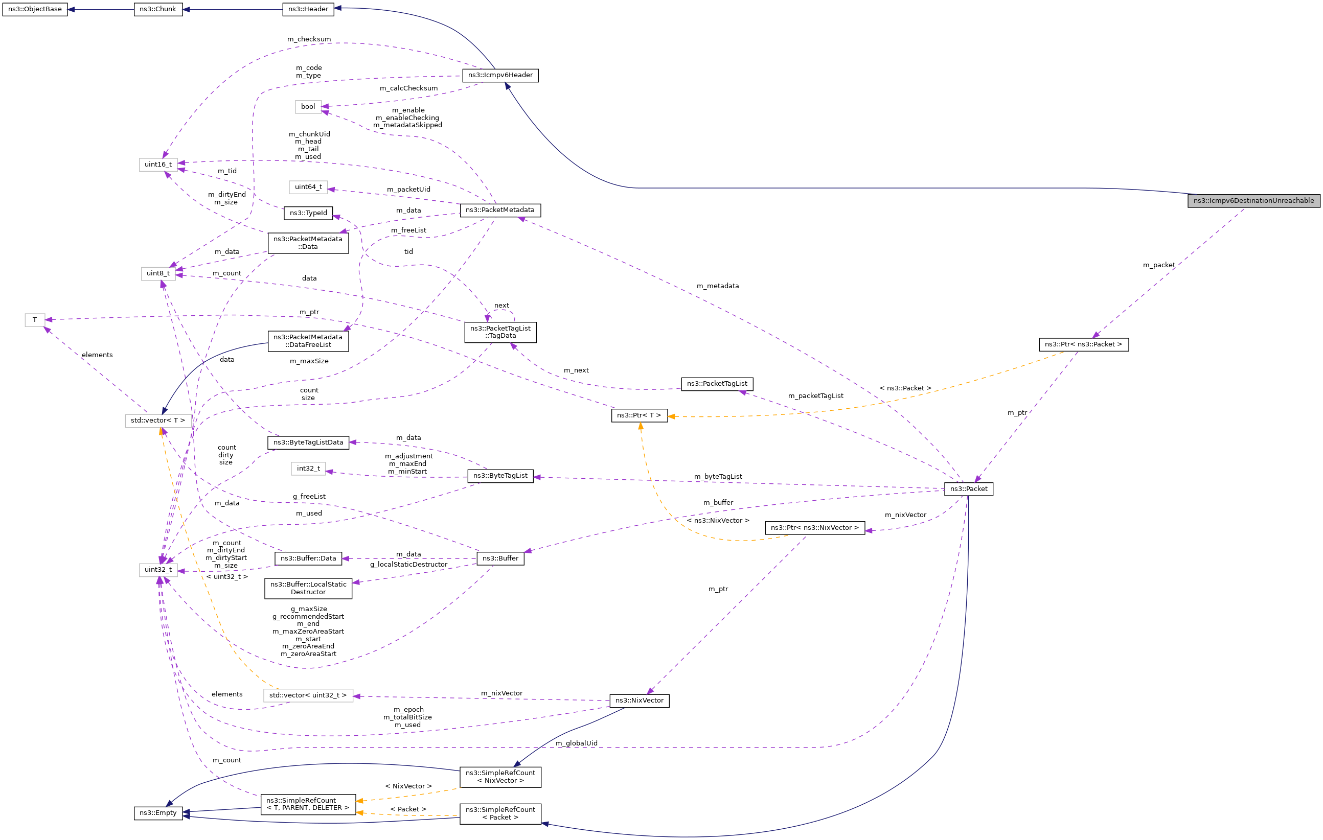Click the < ns3::NixVector > template label
The image size is (1323, 840).
(718, 521)
